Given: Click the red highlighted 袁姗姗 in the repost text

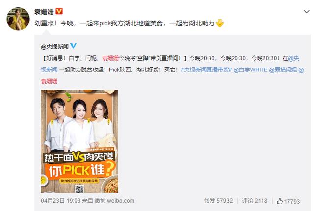Looking at the screenshot, I should click(110, 58).
